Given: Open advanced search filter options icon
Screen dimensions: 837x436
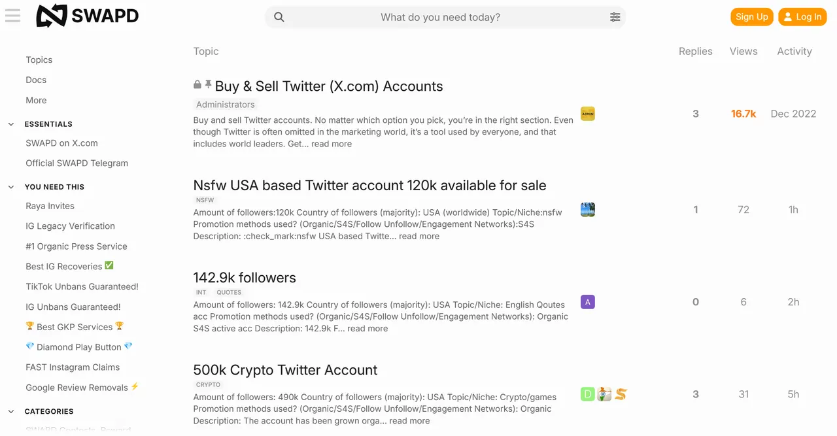Looking at the screenshot, I should tap(615, 16).
